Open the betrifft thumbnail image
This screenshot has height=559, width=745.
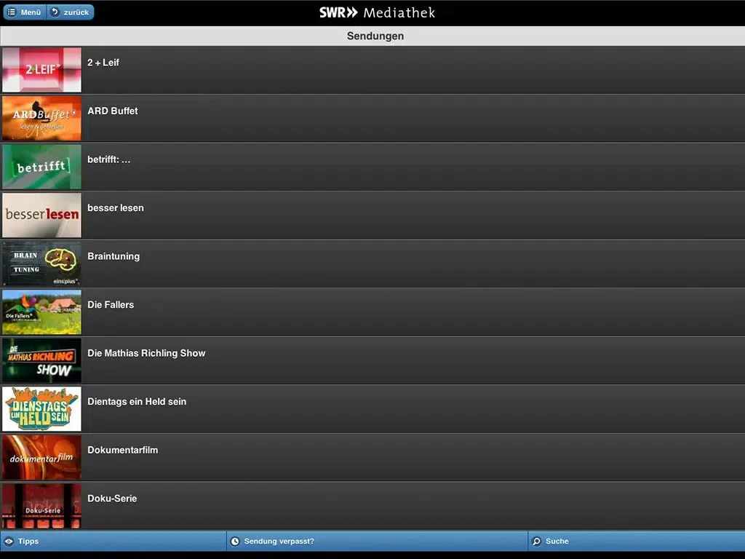(x=41, y=167)
